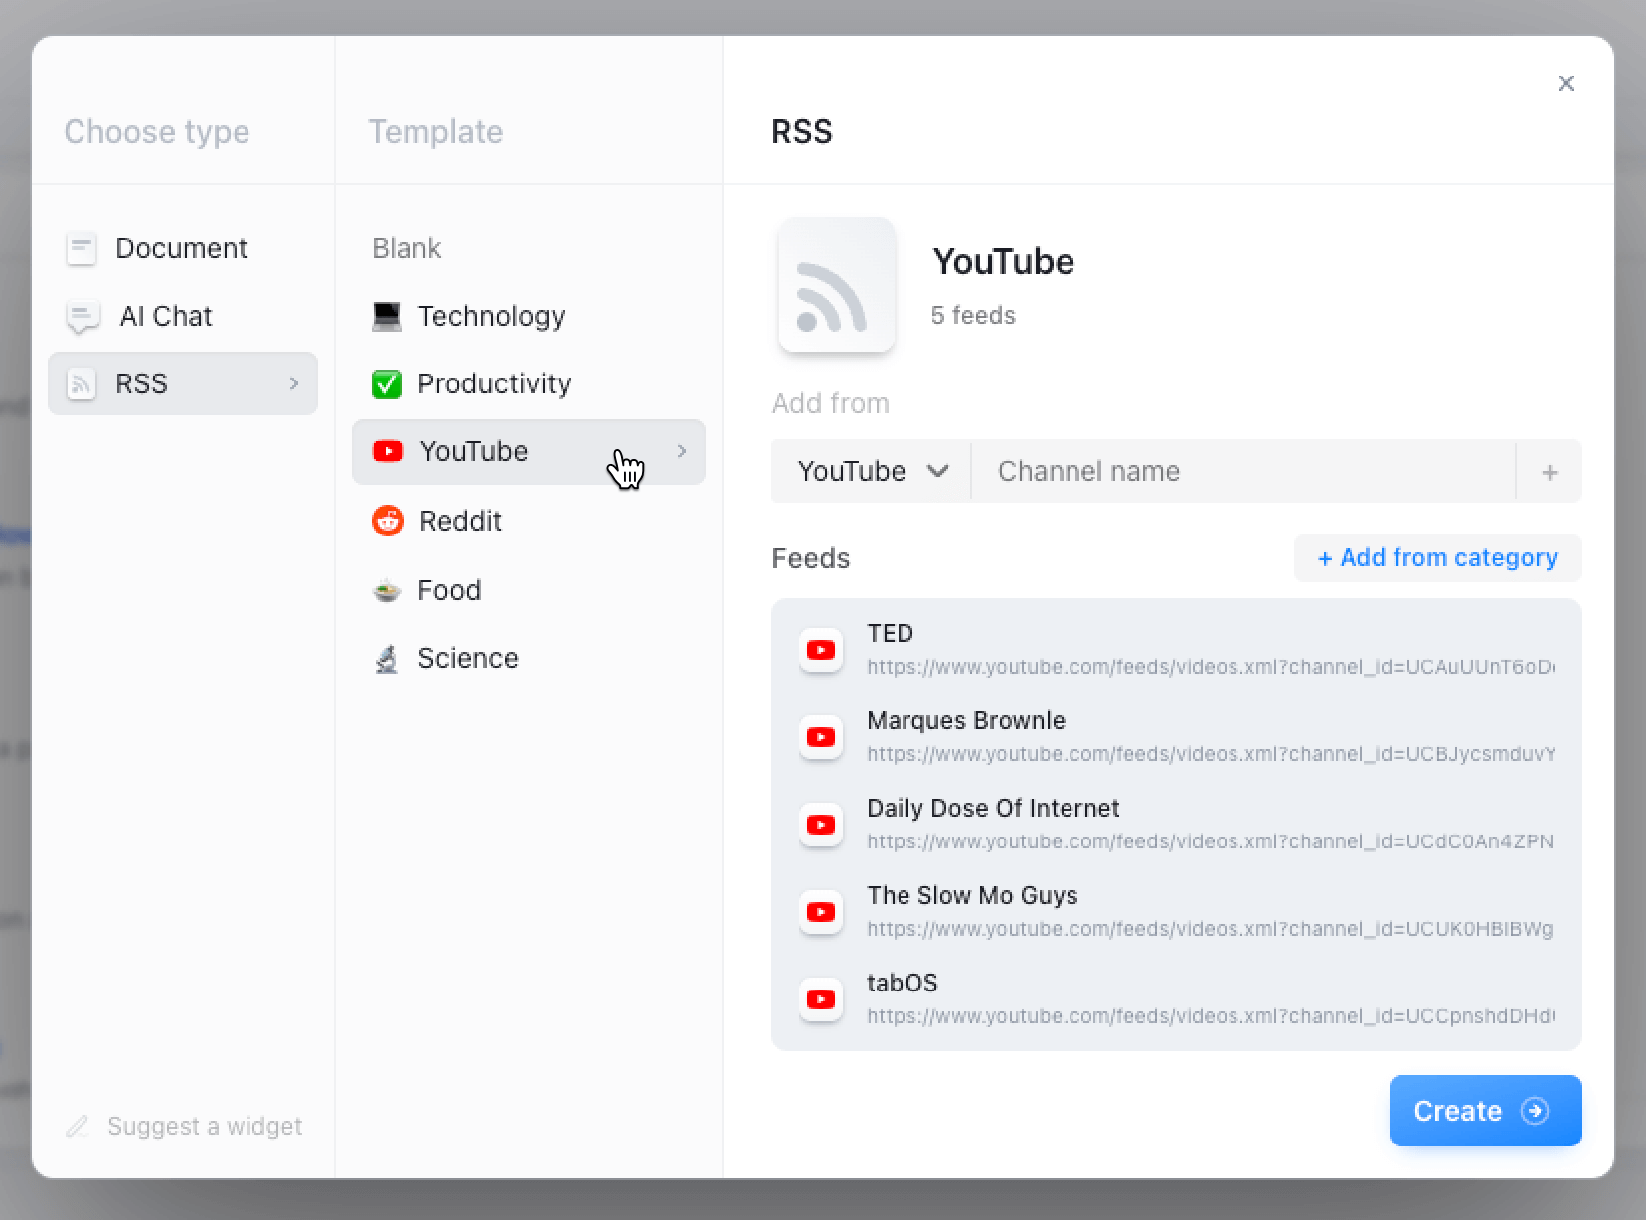Click the tabOS feed name

pos(903,983)
